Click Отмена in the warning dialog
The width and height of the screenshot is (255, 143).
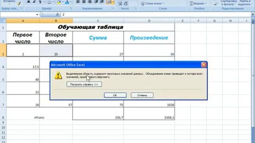tap(142, 95)
